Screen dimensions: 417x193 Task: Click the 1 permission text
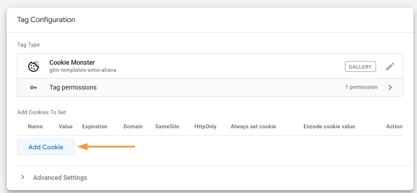tap(361, 87)
